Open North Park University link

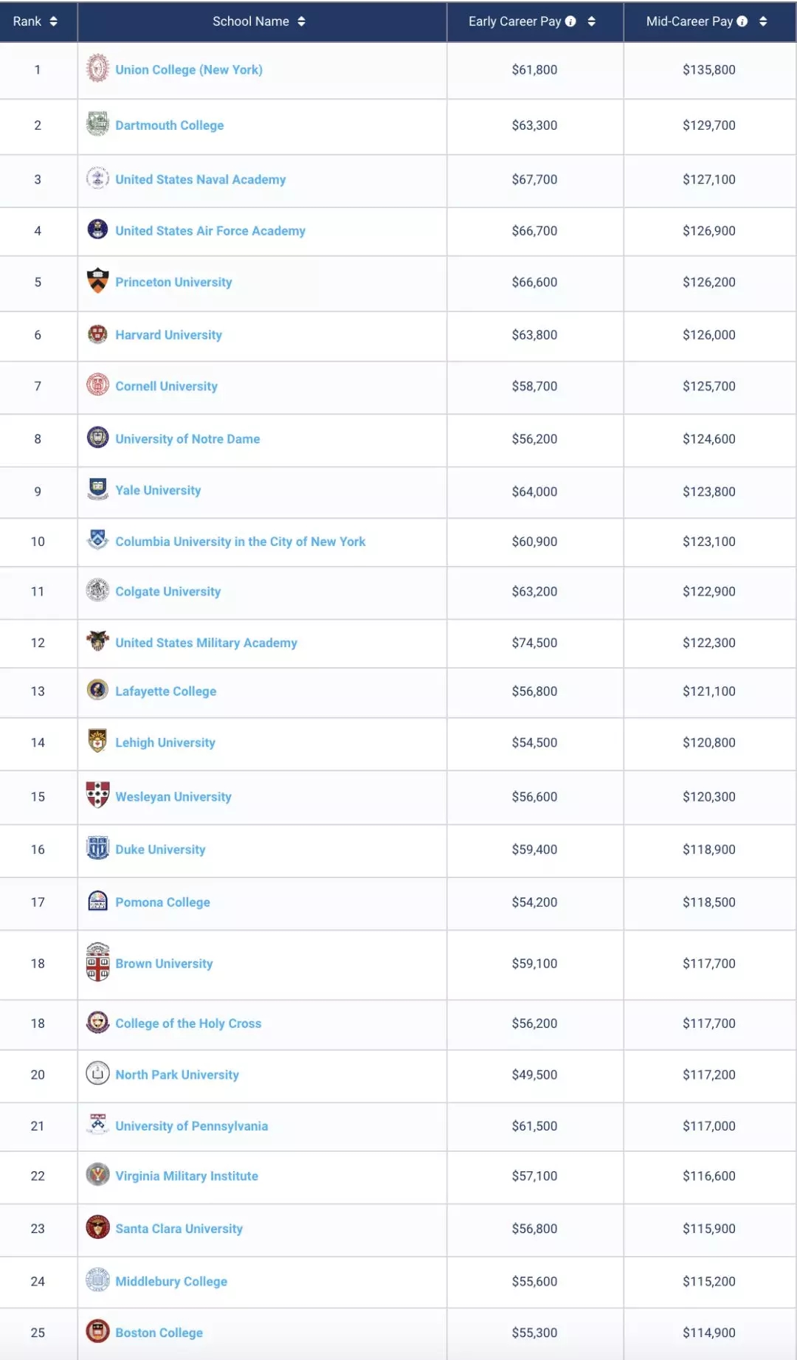(x=177, y=1075)
